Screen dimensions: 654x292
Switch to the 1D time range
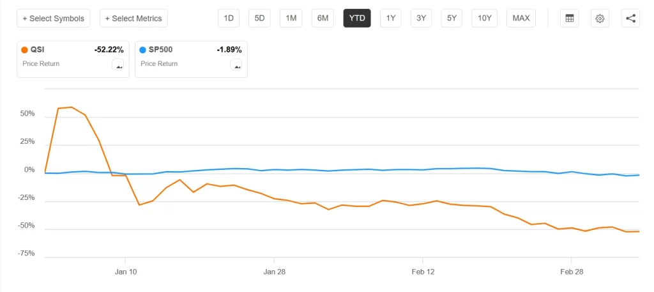point(229,19)
